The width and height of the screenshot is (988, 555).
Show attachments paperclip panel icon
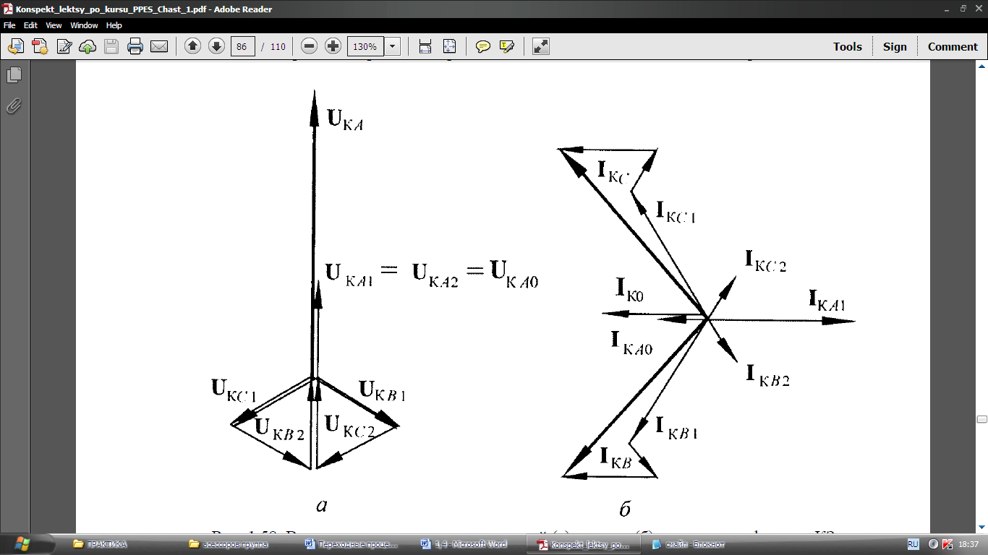click(x=14, y=106)
